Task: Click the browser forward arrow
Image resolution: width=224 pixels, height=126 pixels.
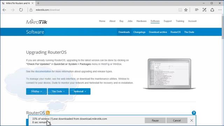Action: coord(13,10)
